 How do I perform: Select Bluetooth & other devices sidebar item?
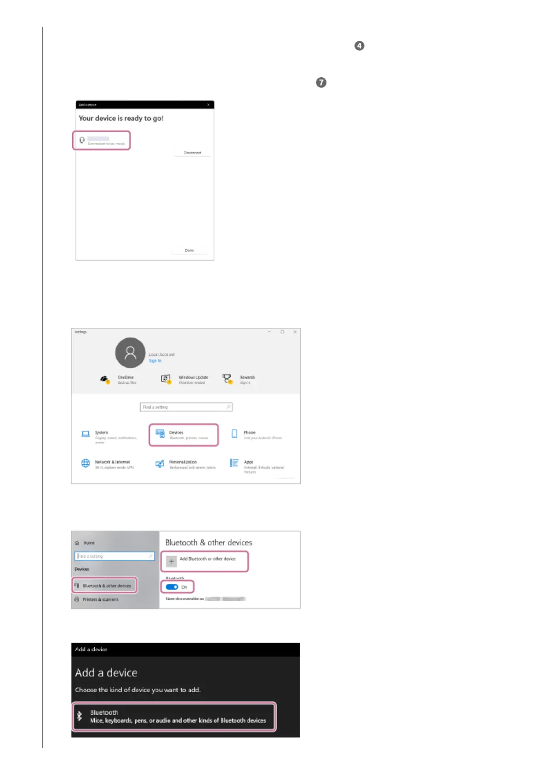click(105, 586)
